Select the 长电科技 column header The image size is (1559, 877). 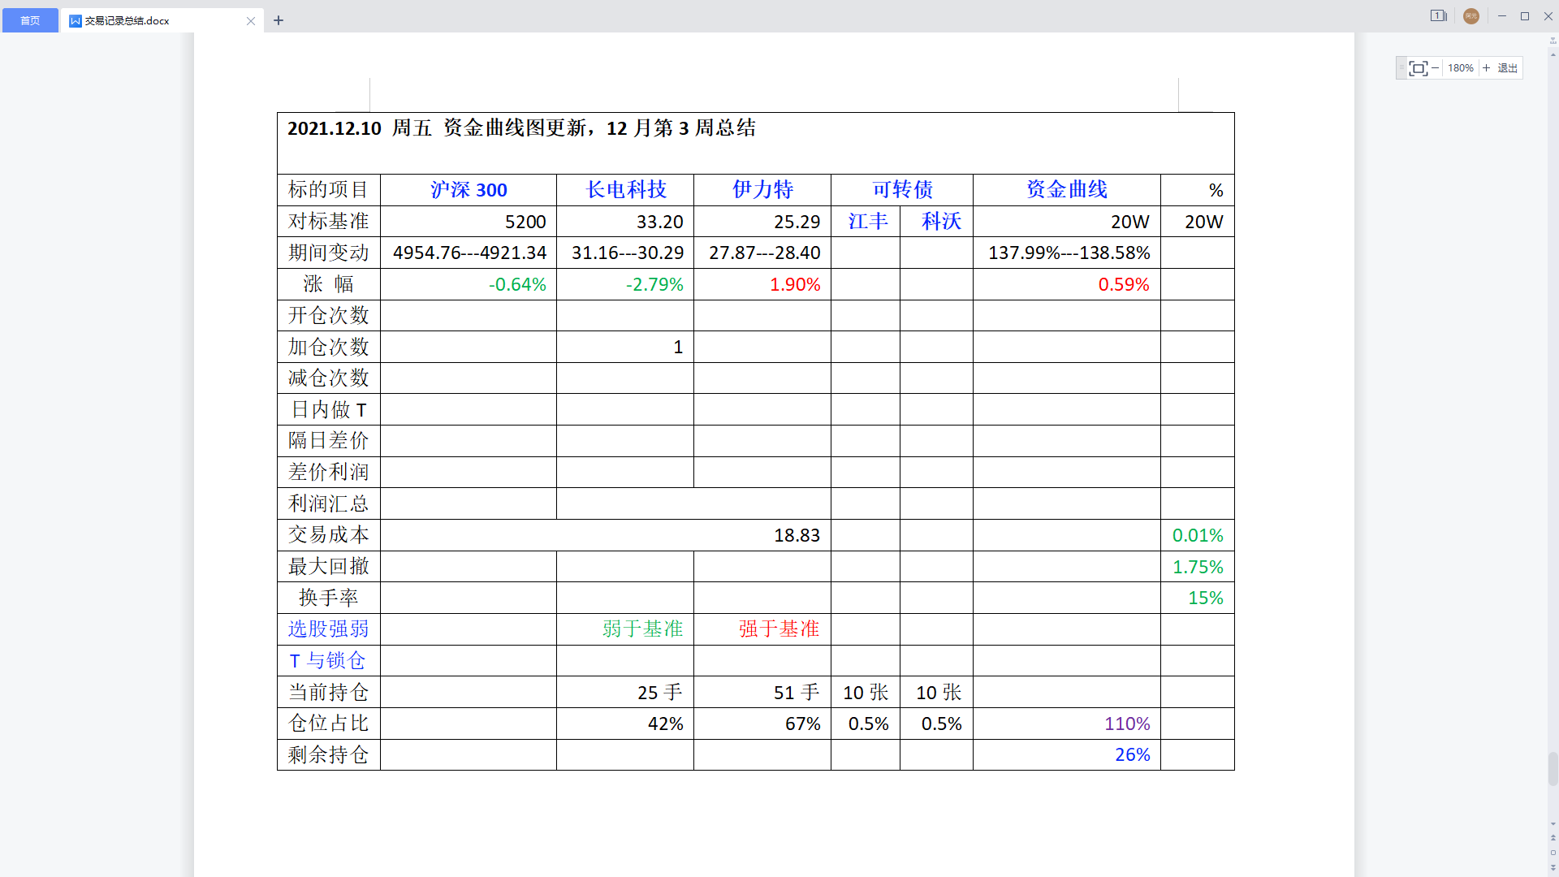pyautogui.click(x=625, y=190)
